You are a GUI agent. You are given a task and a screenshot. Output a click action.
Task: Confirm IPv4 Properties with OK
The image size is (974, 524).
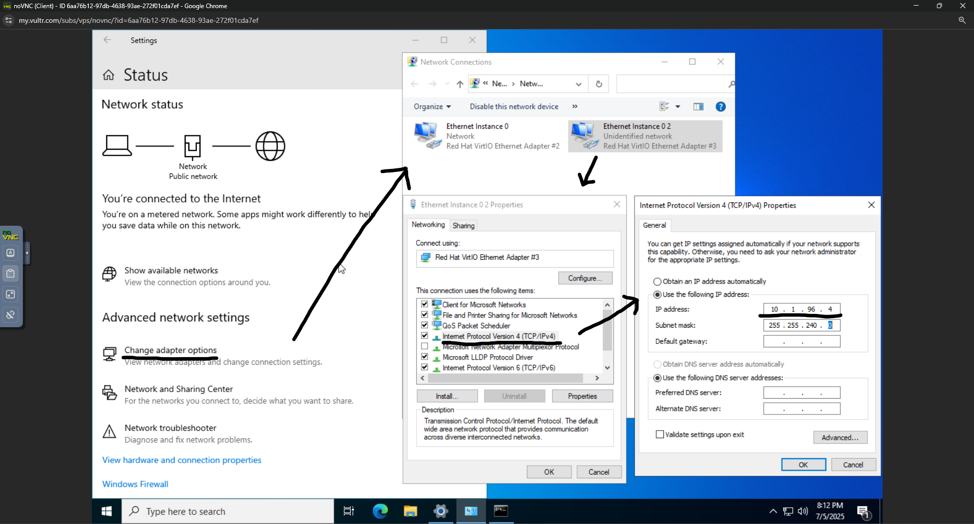tap(803, 465)
